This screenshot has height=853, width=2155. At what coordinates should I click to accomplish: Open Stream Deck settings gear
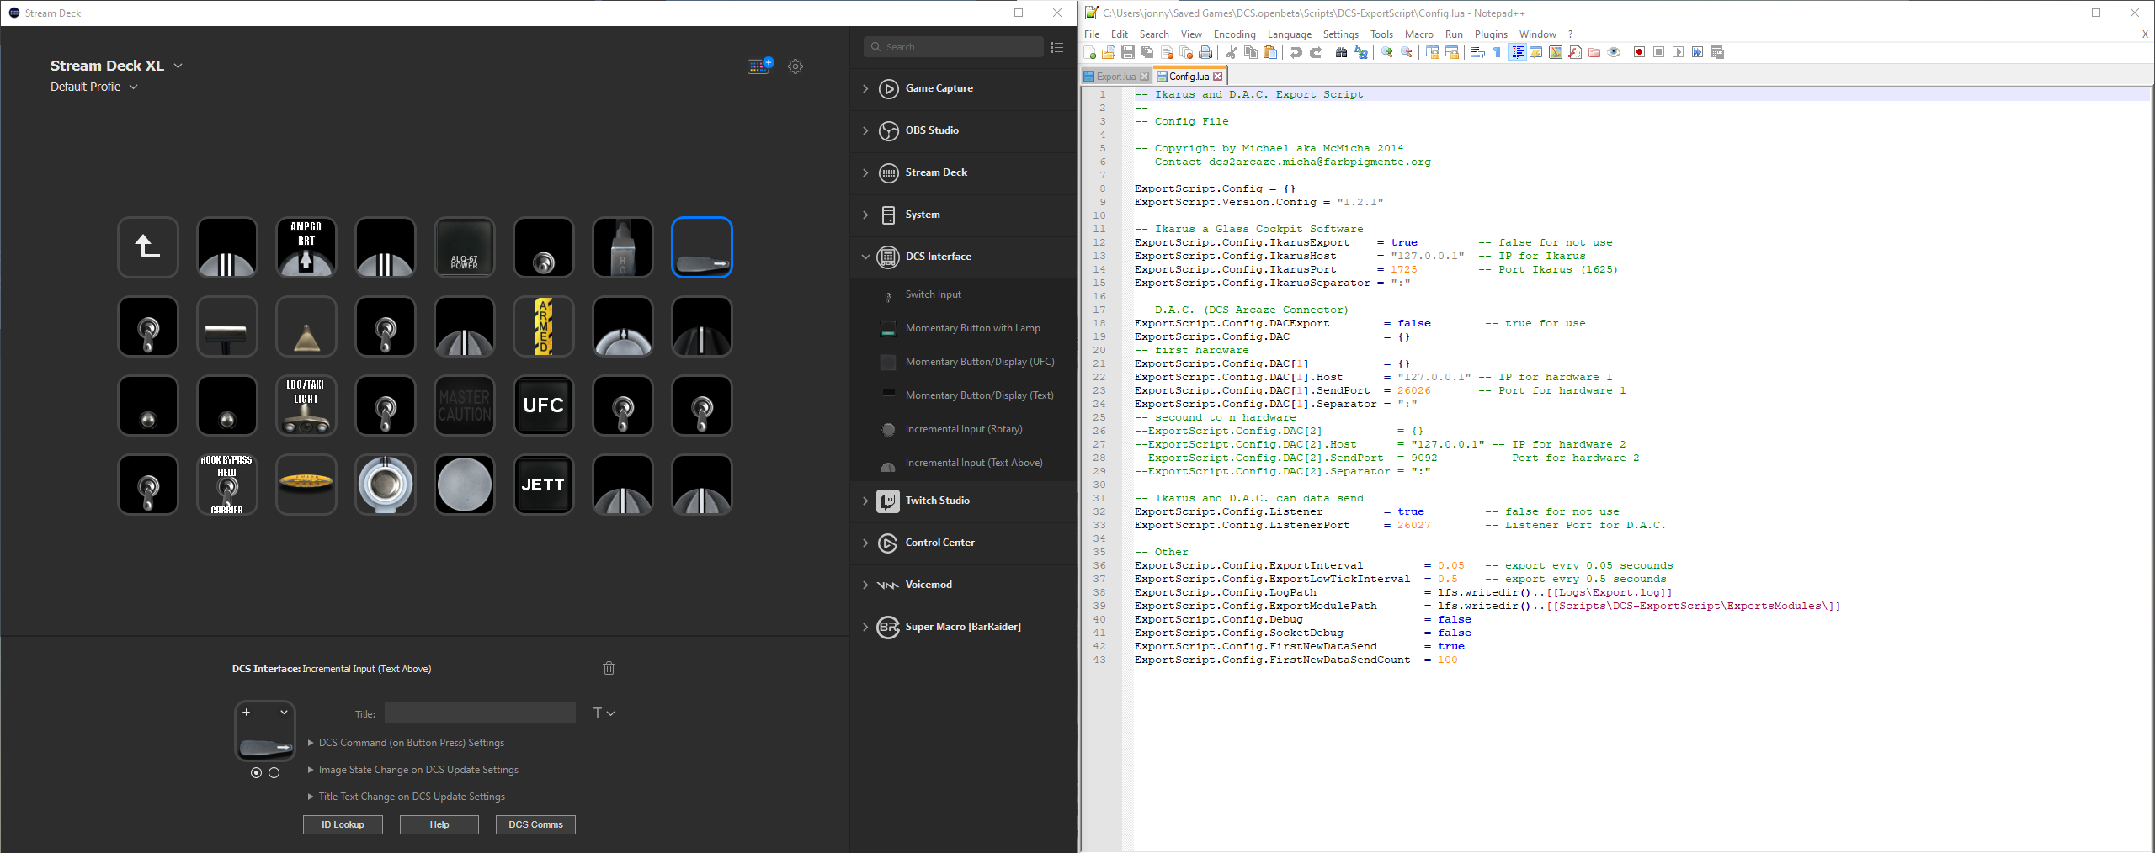tap(795, 66)
